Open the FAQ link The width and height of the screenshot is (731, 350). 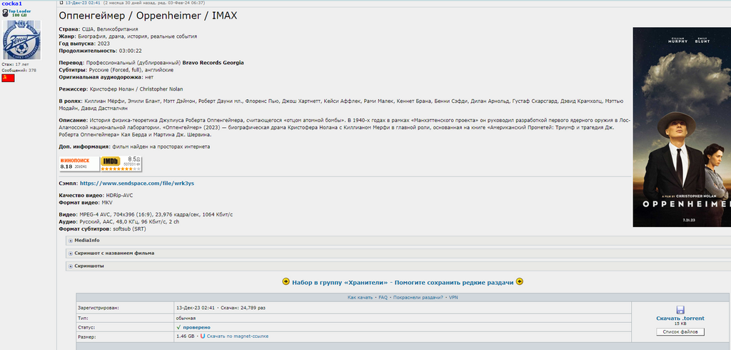click(x=383, y=297)
